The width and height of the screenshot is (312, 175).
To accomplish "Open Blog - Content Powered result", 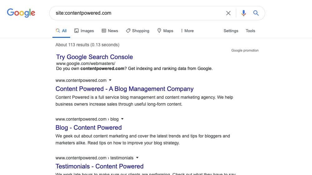I will pos(89,127).
